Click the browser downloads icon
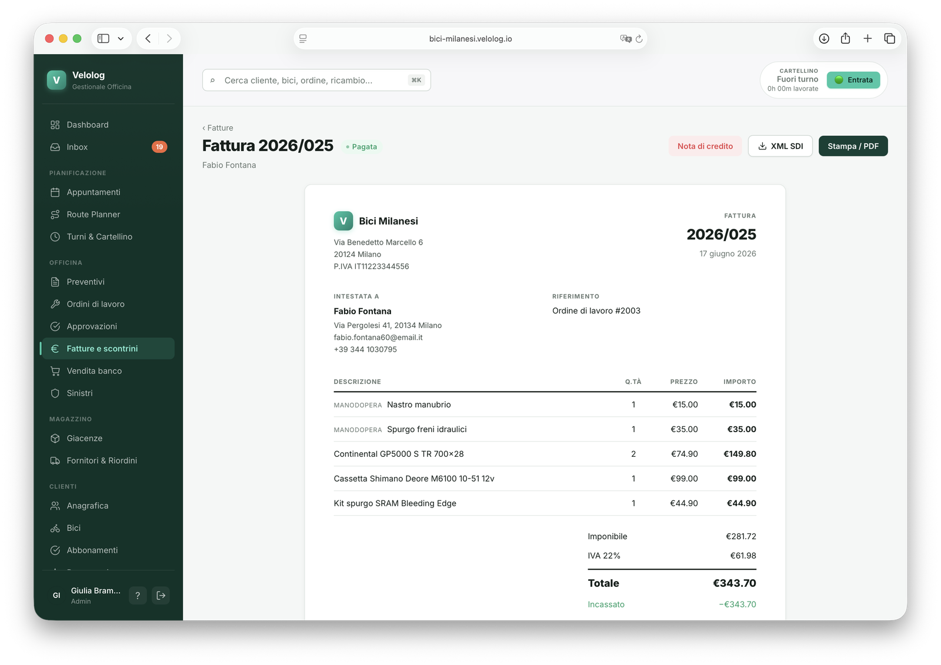The width and height of the screenshot is (941, 665). coord(824,39)
